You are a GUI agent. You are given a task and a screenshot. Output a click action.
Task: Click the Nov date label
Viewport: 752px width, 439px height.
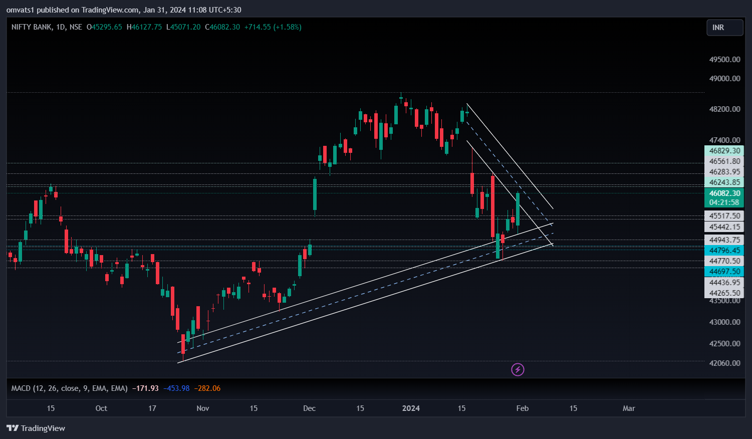(203, 408)
